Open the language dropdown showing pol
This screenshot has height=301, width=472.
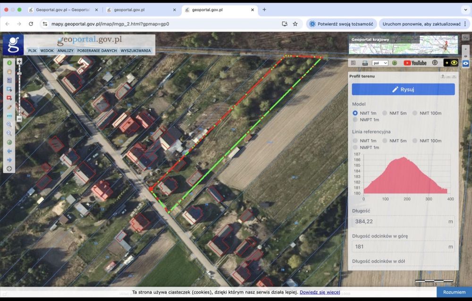tap(379, 63)
